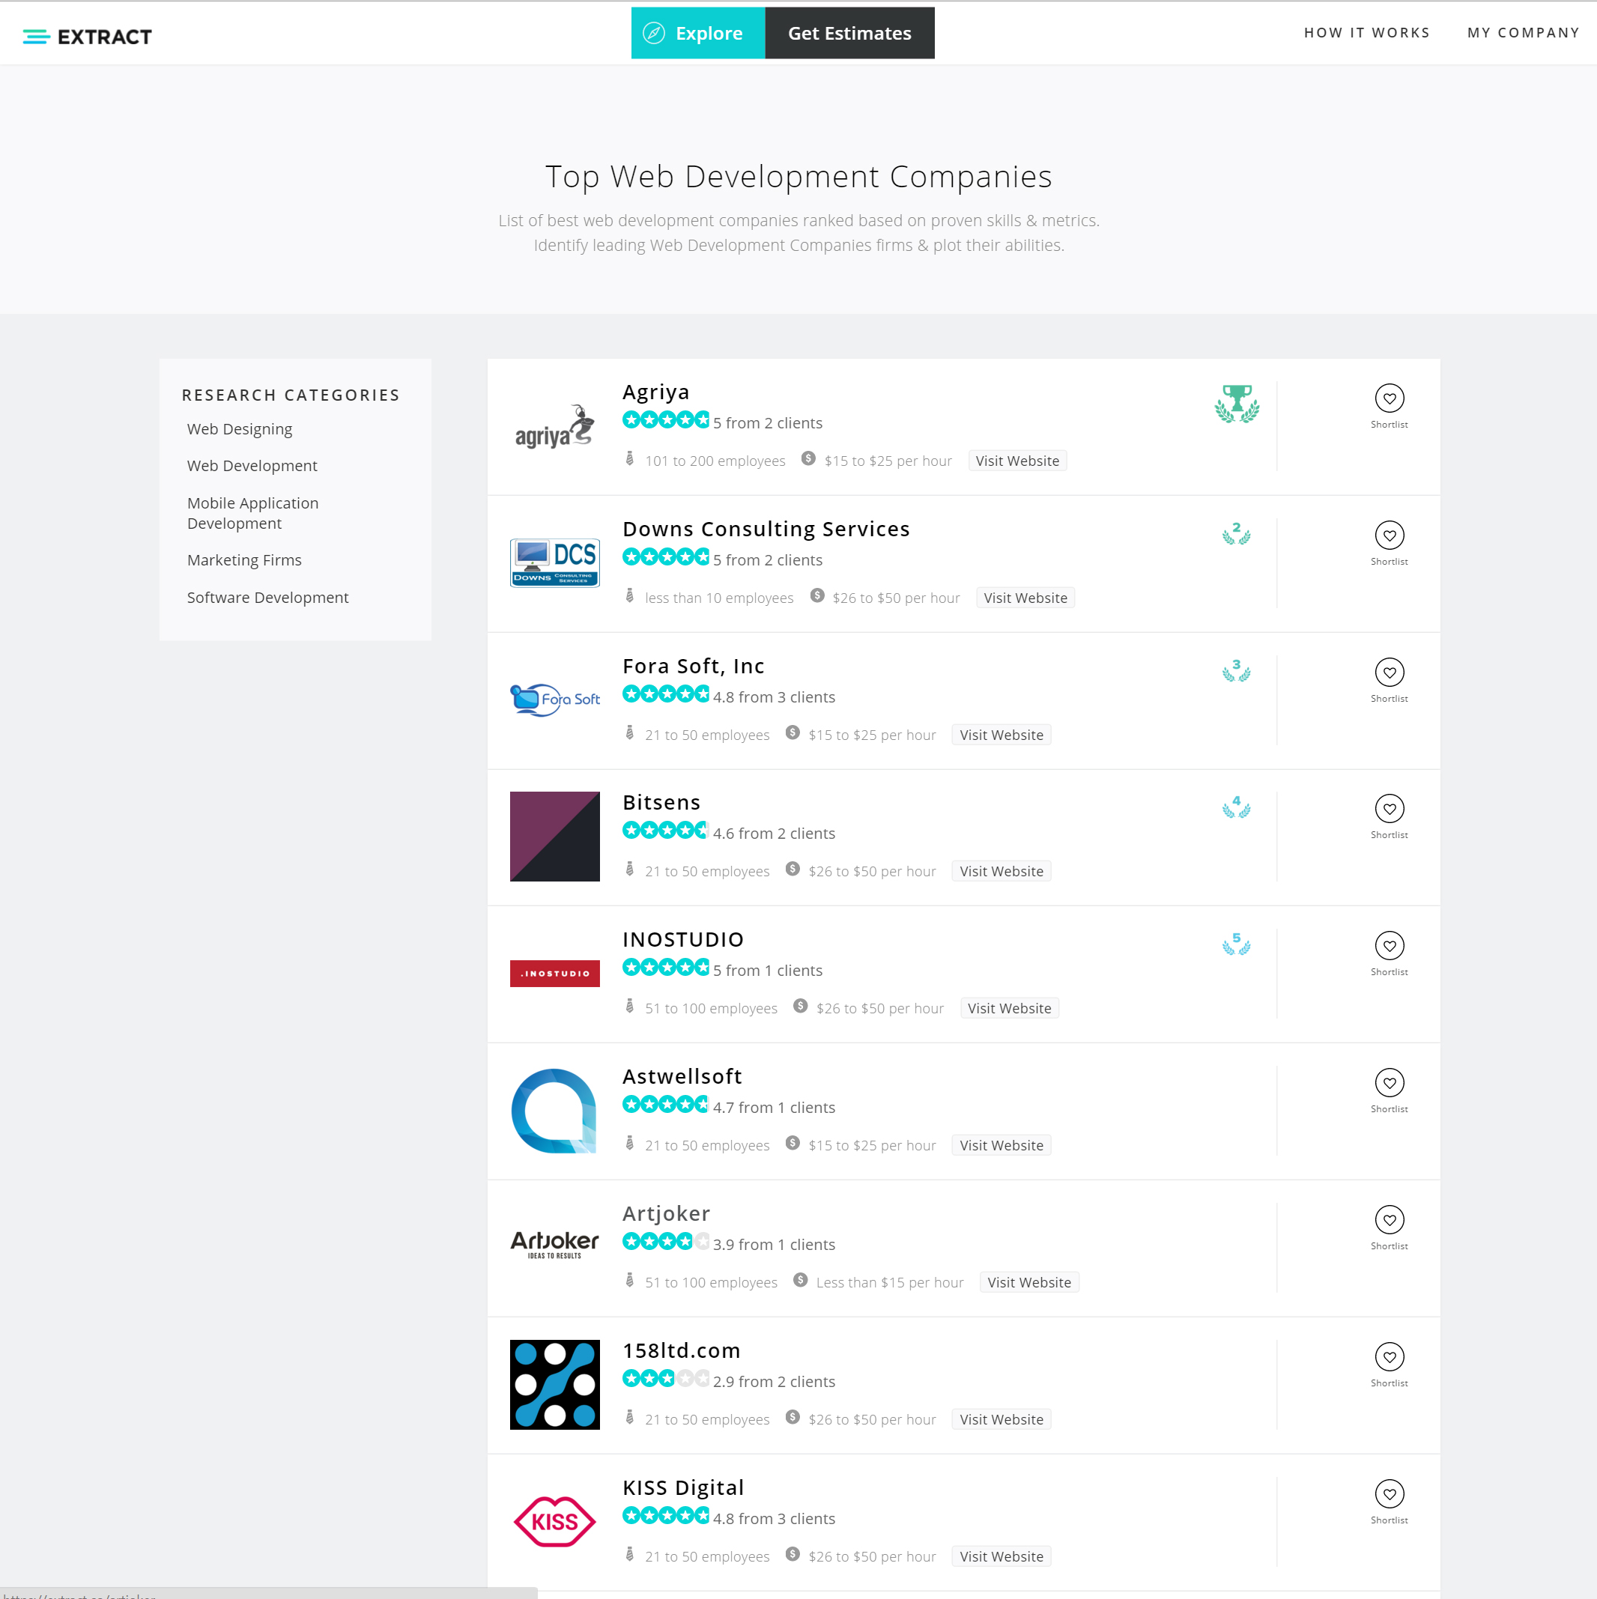
Task: Shortlist 158ltd.com heart icon
Action: (x=1390, y=1357)
